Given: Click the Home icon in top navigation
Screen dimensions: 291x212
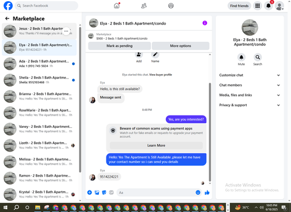Looking at the screenshot, I should (117, 6).
